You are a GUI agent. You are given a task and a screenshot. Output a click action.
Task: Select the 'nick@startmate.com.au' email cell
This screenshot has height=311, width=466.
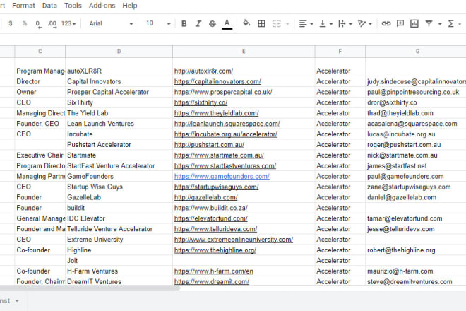click(x=416, y=155)
